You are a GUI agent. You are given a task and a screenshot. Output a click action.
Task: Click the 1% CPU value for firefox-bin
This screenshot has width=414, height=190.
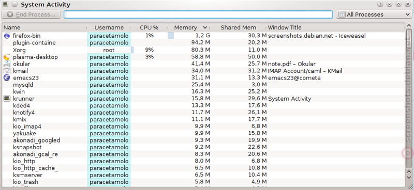[x=150, y=36]
